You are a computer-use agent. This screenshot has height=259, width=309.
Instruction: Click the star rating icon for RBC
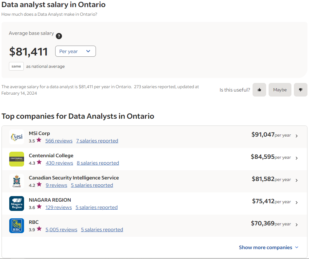(39, 229)
